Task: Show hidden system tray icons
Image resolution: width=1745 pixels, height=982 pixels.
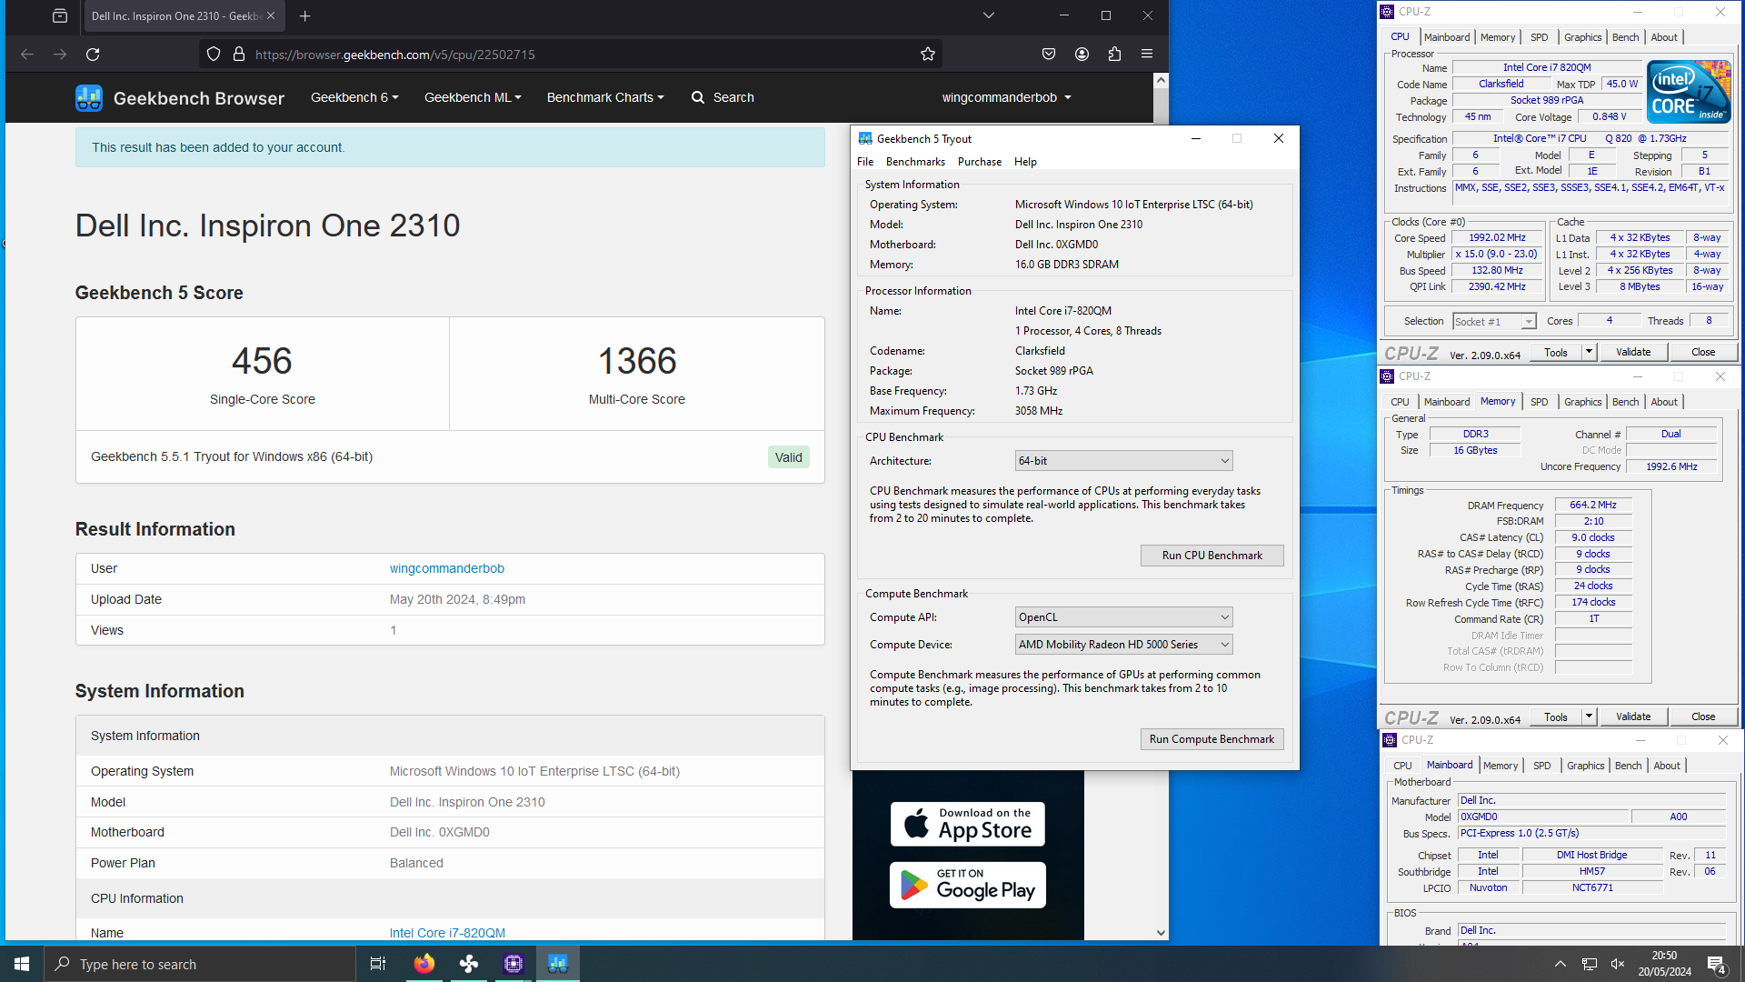Action: [1561, 964]
